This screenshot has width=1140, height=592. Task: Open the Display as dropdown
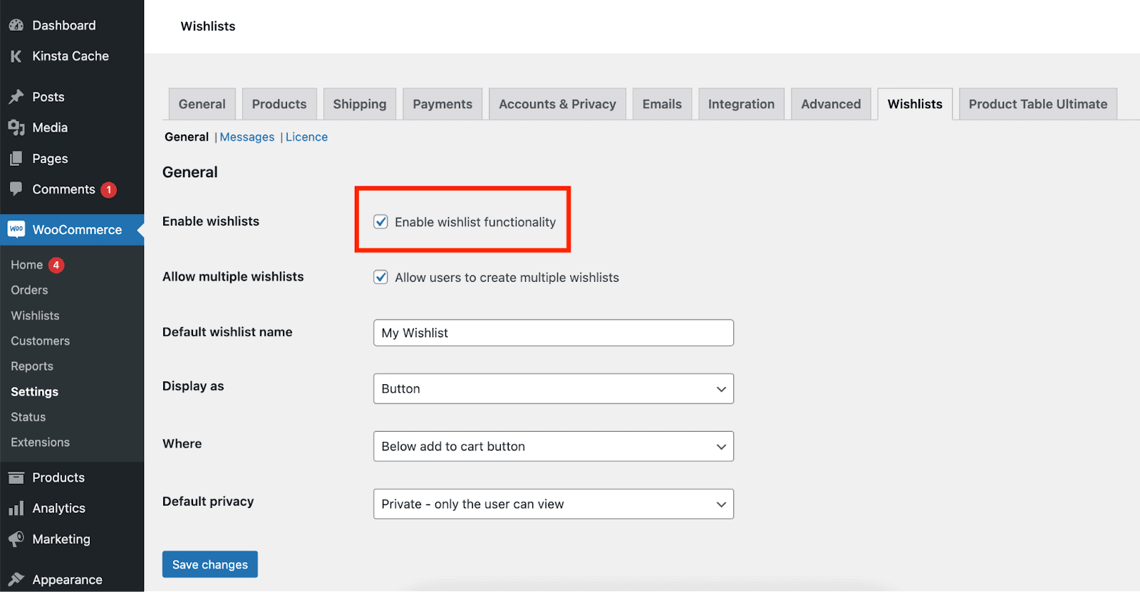(x=554, y=388)
